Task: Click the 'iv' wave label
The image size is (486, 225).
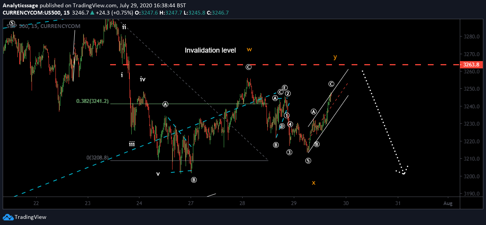Action: click(142, 79)
